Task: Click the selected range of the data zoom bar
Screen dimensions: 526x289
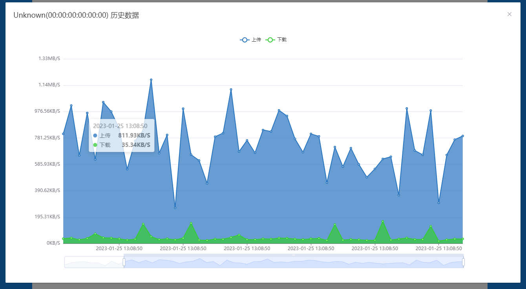Action: 294,262
